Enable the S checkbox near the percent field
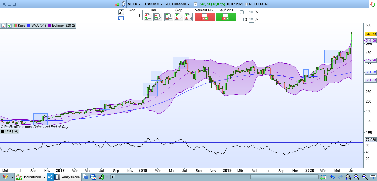Screen dimensions: 377x181 tap(242, 19)
